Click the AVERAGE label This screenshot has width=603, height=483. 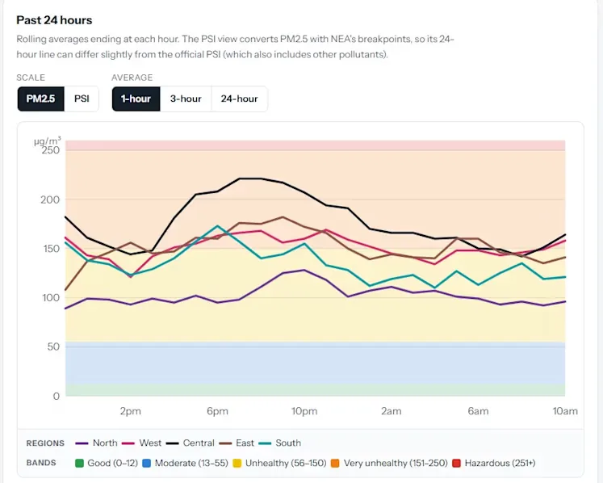[x=132, y=78]
